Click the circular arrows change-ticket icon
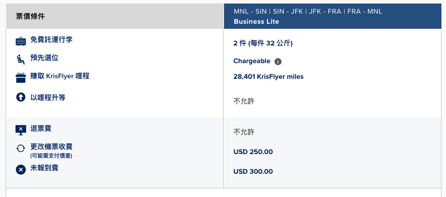 pos(21,149)
